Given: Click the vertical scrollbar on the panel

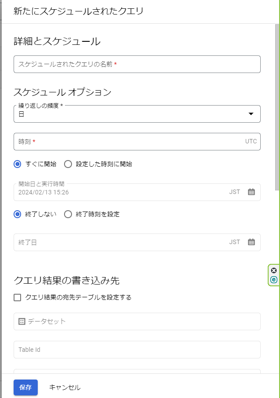Looking at the screenshot, I should [277, 110].
